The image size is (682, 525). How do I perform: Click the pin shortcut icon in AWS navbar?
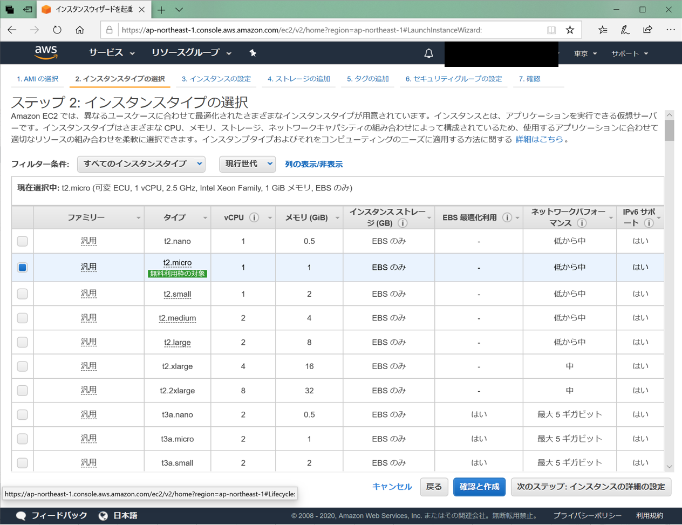(253, 53)
